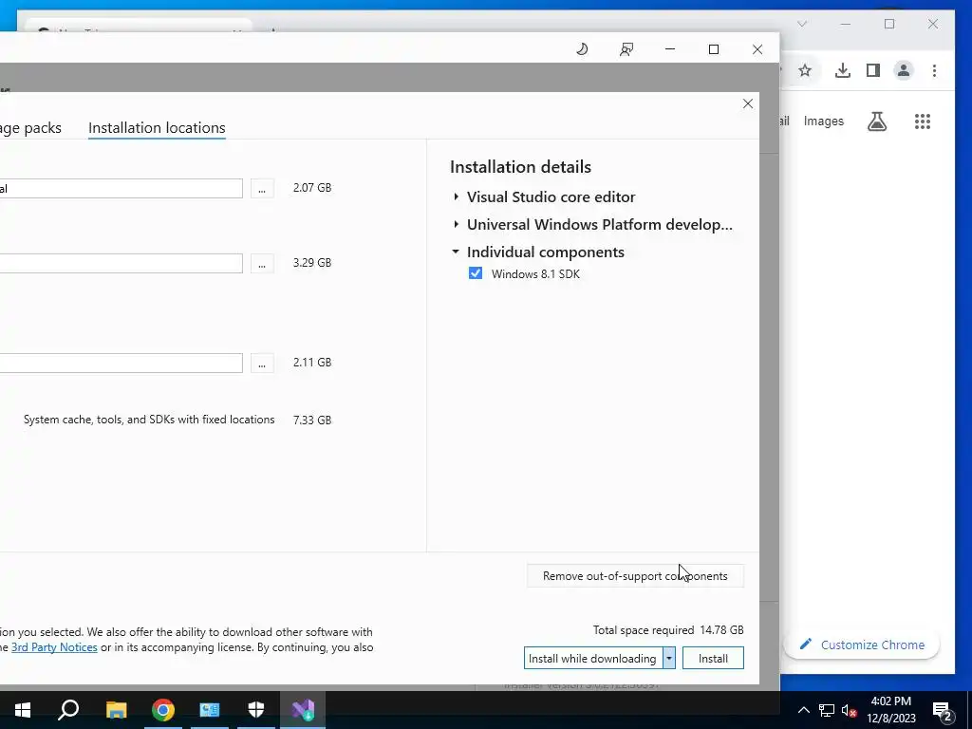Expand the Visual Studio core editor section
The height and width of the screenshot is (729, 972).
coord(457,196)
